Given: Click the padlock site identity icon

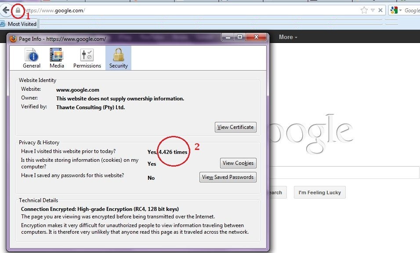Looking at the screenshot, I should [18, 11].
